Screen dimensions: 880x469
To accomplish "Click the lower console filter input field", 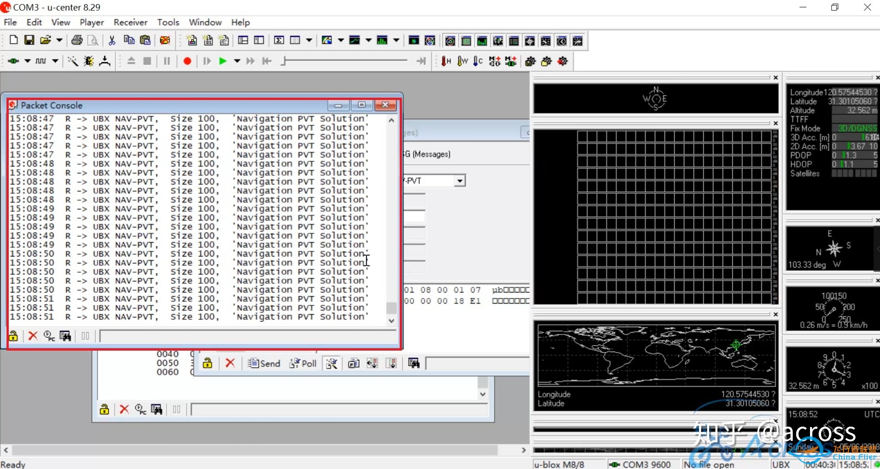I will [x=339, y=410].
